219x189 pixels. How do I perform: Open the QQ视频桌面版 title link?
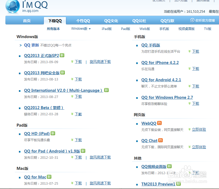154,167
